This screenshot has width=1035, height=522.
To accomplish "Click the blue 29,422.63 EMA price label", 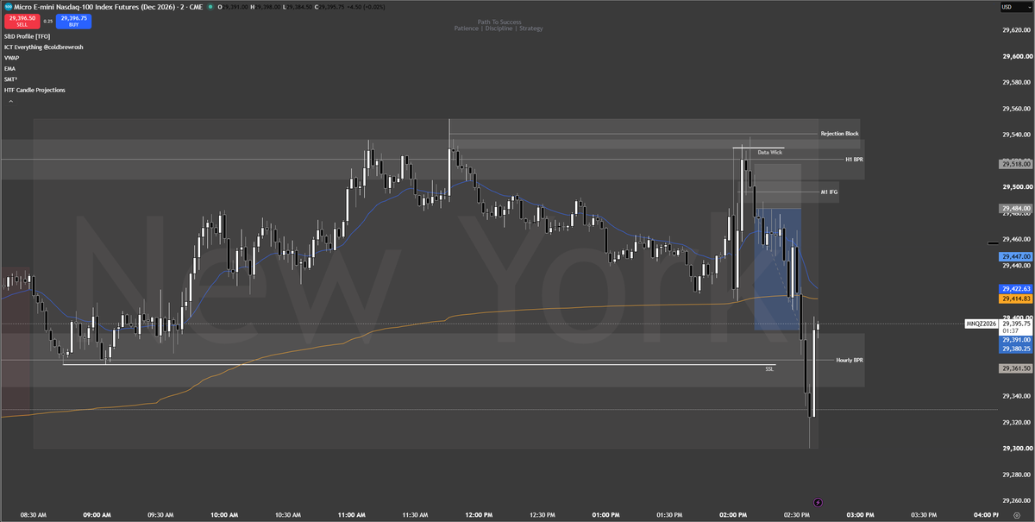I will 1016,288.
